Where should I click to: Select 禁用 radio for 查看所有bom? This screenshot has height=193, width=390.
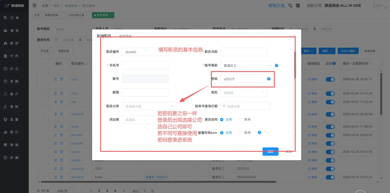[241, 133]
